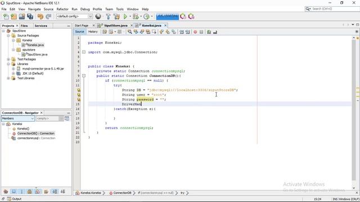Screen dimensions: 360x202
Task: Click the Save All toolbar icon
Action: (x=30, y=16)
